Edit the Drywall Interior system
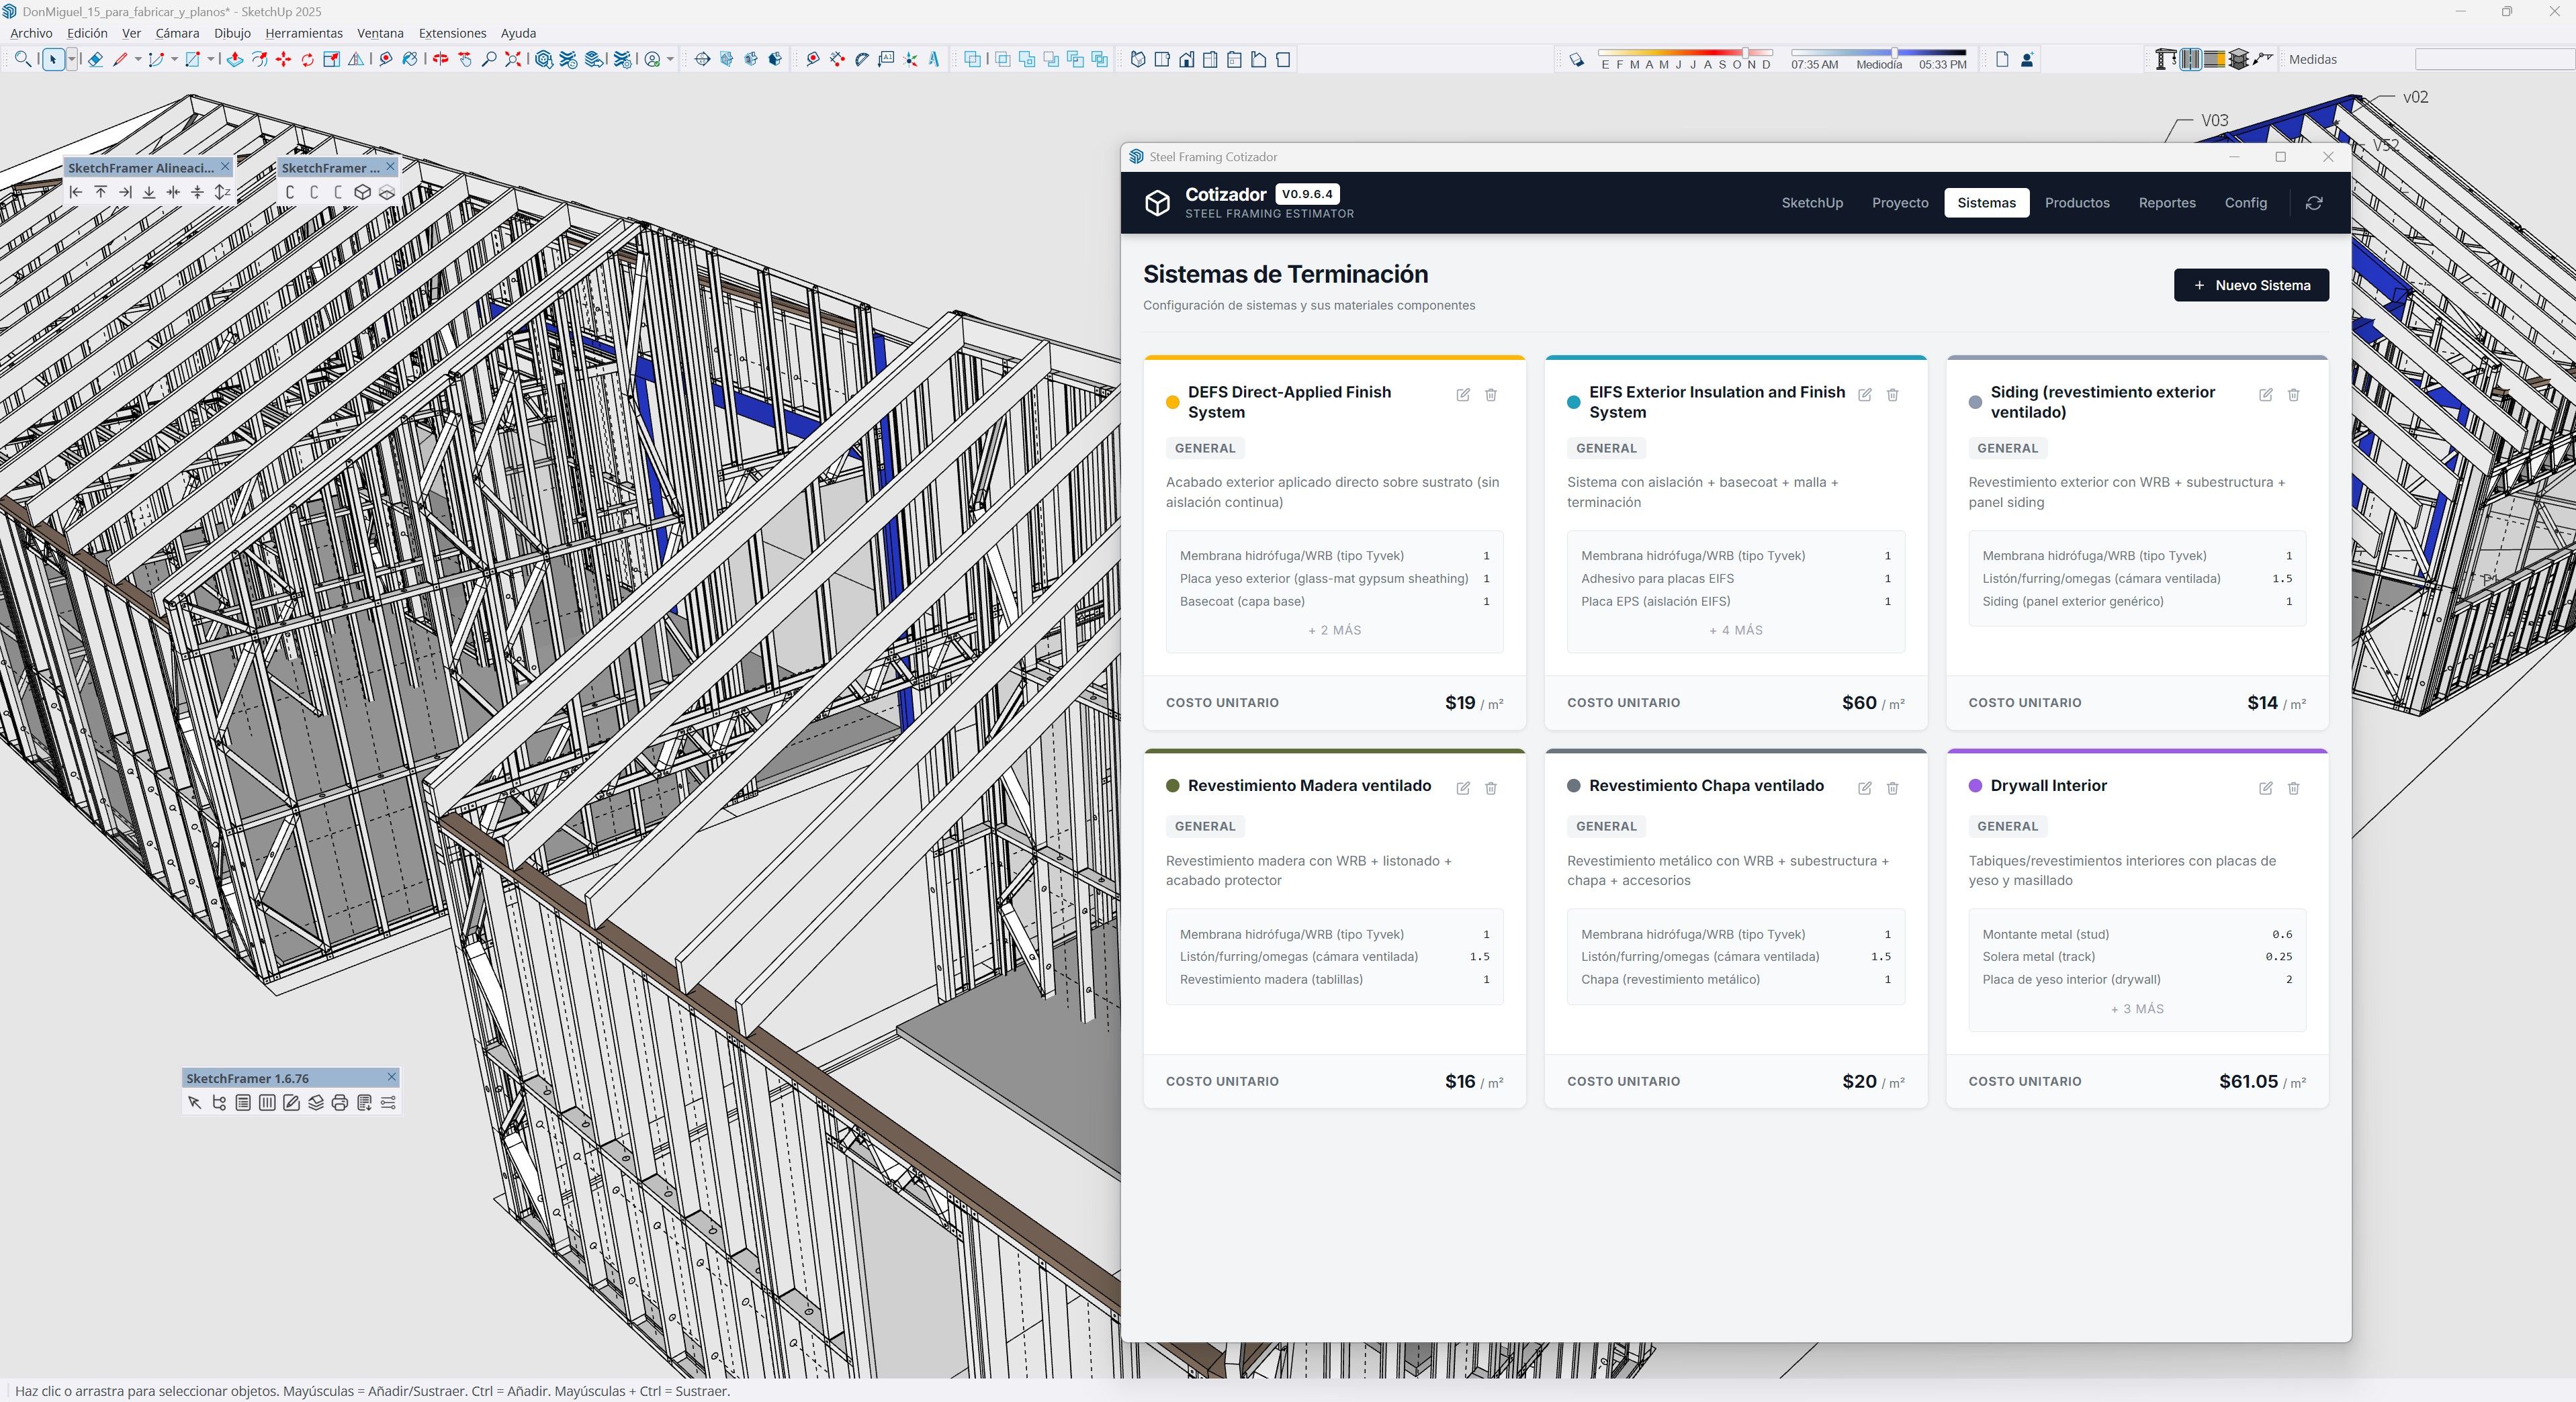 (x=2265, y=788)
